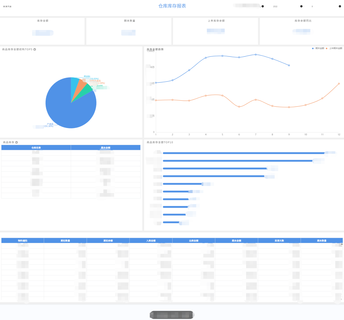Viewport: 344px width, 320px height.
Task: Click the 物料编码 column header
Action: pos(23,241)
